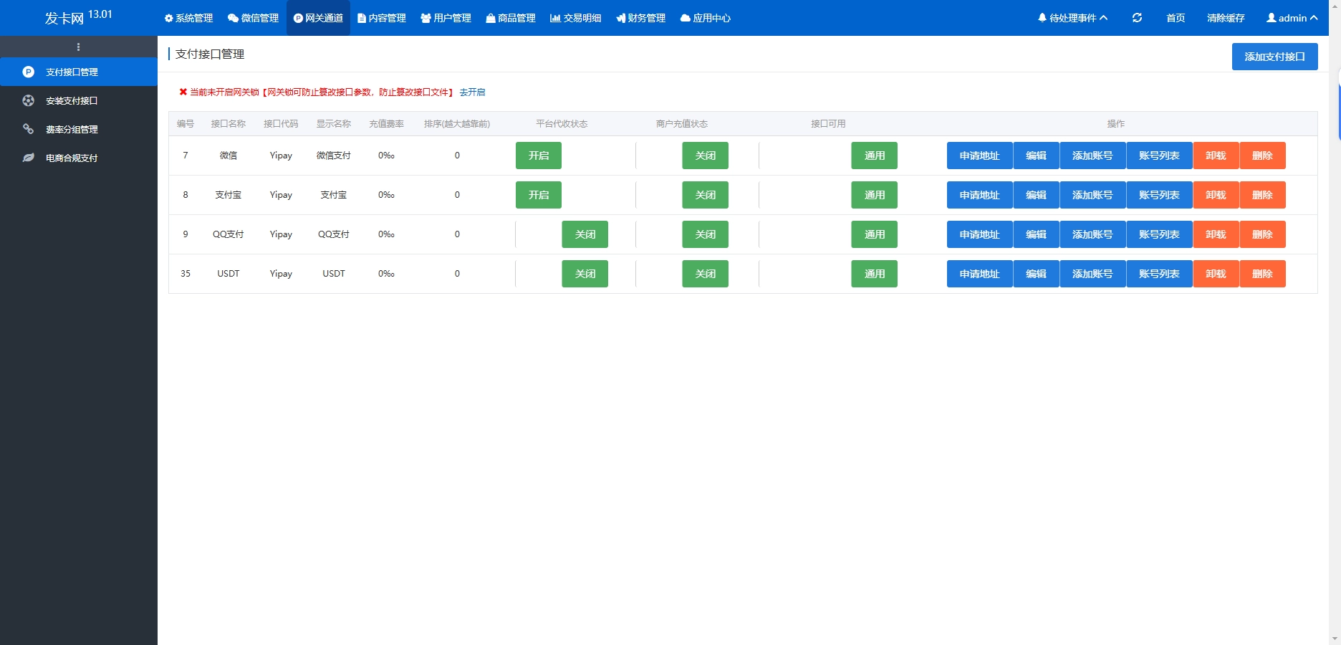Image resolution: width=1341 pixels, height=645 pixels.
Task: Click the refresh icon in top bar
Action: [x=1137, y=18]
